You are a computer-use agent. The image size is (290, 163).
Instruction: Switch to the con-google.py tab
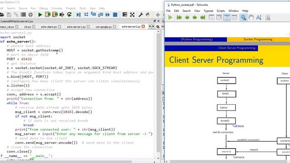point(104,27)
